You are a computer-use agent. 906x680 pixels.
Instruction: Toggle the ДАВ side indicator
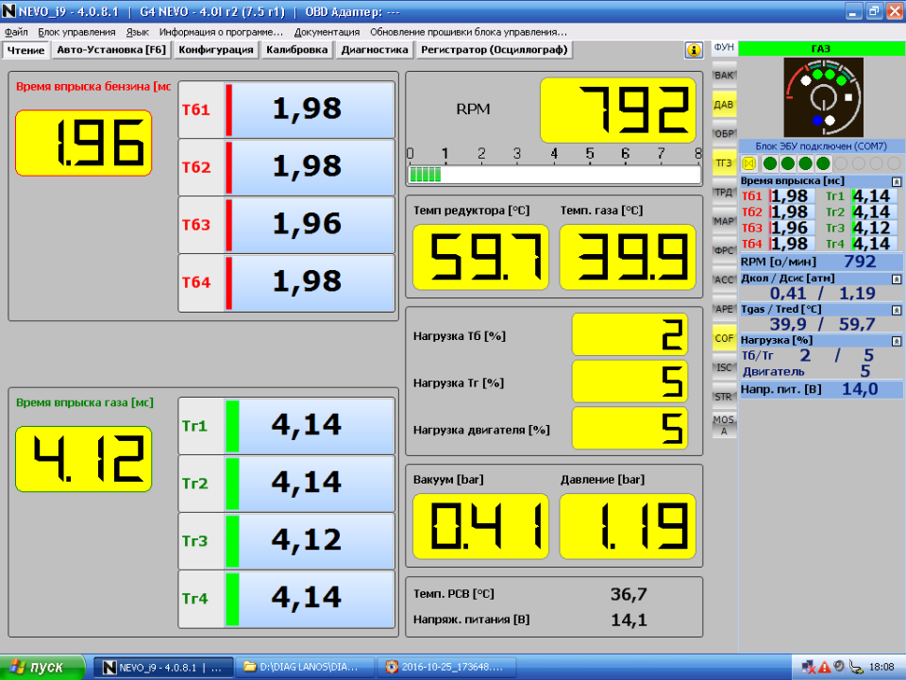(x=724, y=105)
